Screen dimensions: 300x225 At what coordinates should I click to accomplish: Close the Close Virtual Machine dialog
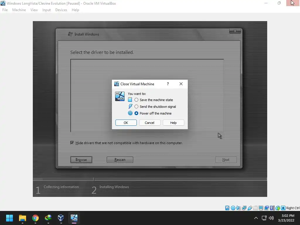(181, 84)
